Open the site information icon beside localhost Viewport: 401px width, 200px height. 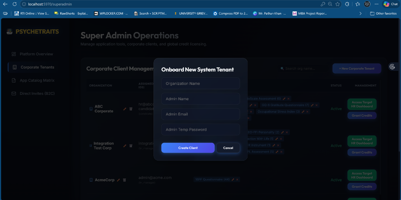pos(23,4)
